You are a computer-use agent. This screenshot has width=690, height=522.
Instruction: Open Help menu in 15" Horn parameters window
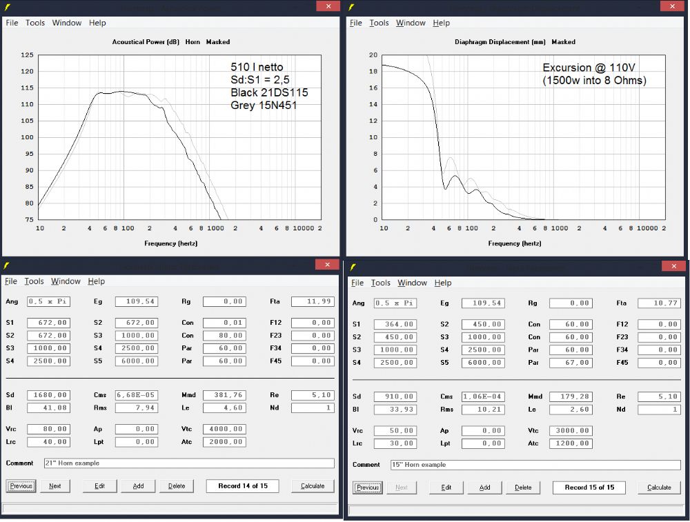pyautogui.click(x=443, y=283)
